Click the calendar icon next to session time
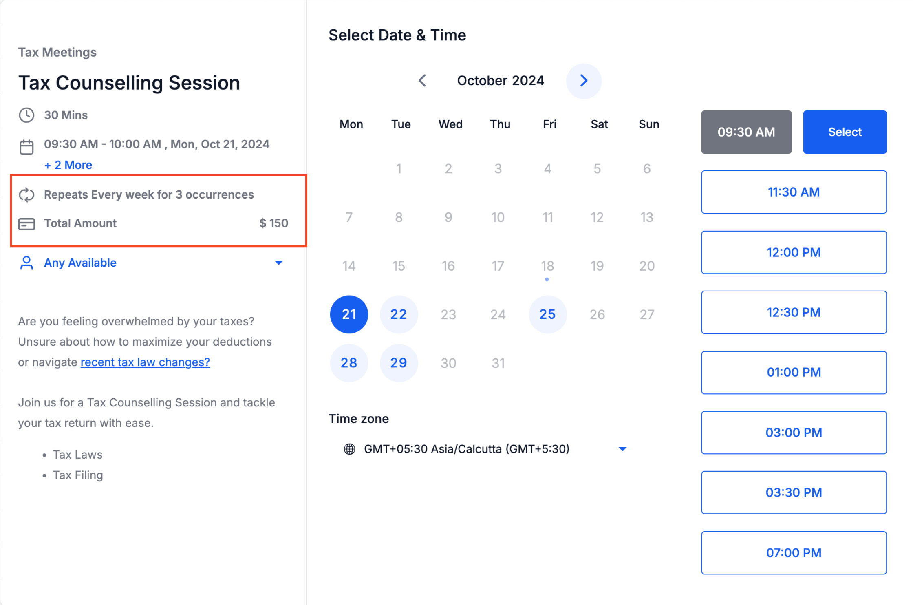 pyautogui.click(x=26, y=147)
